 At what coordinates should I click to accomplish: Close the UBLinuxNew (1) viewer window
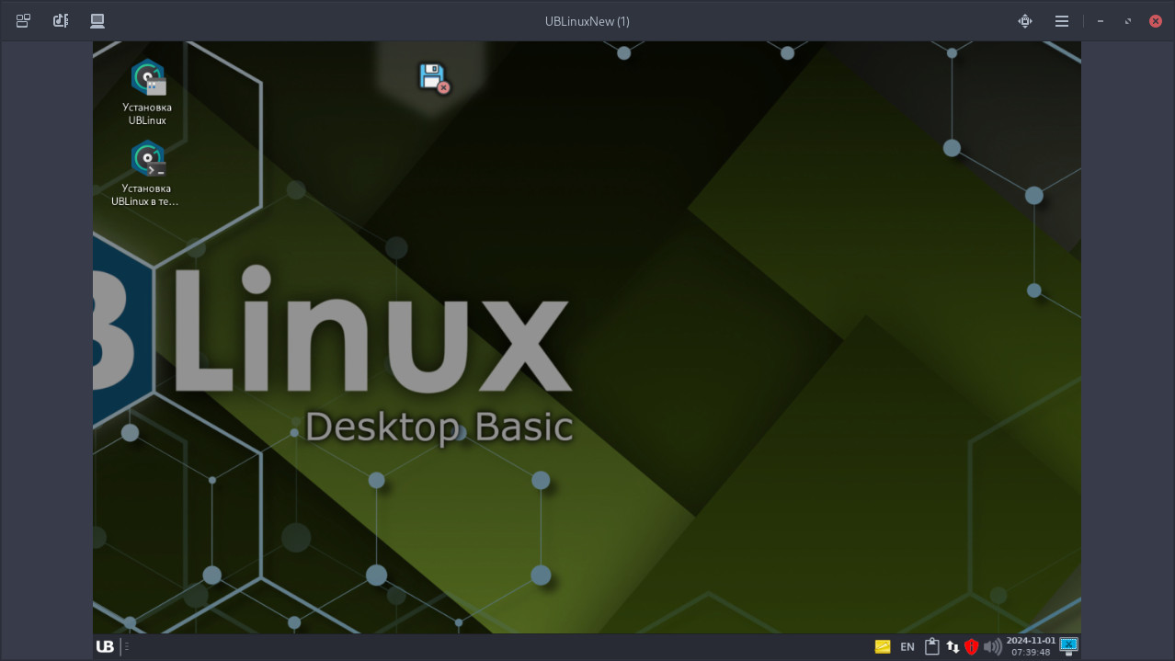pos(1156,21)
